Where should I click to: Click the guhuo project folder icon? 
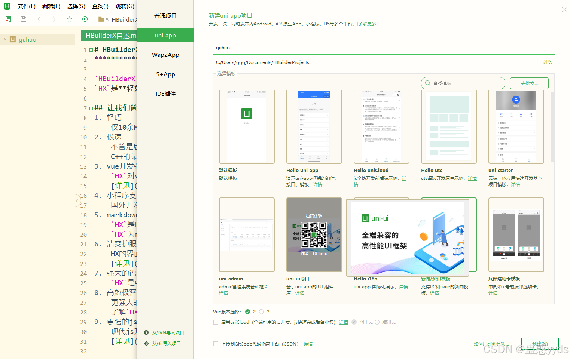pos(13,39)
